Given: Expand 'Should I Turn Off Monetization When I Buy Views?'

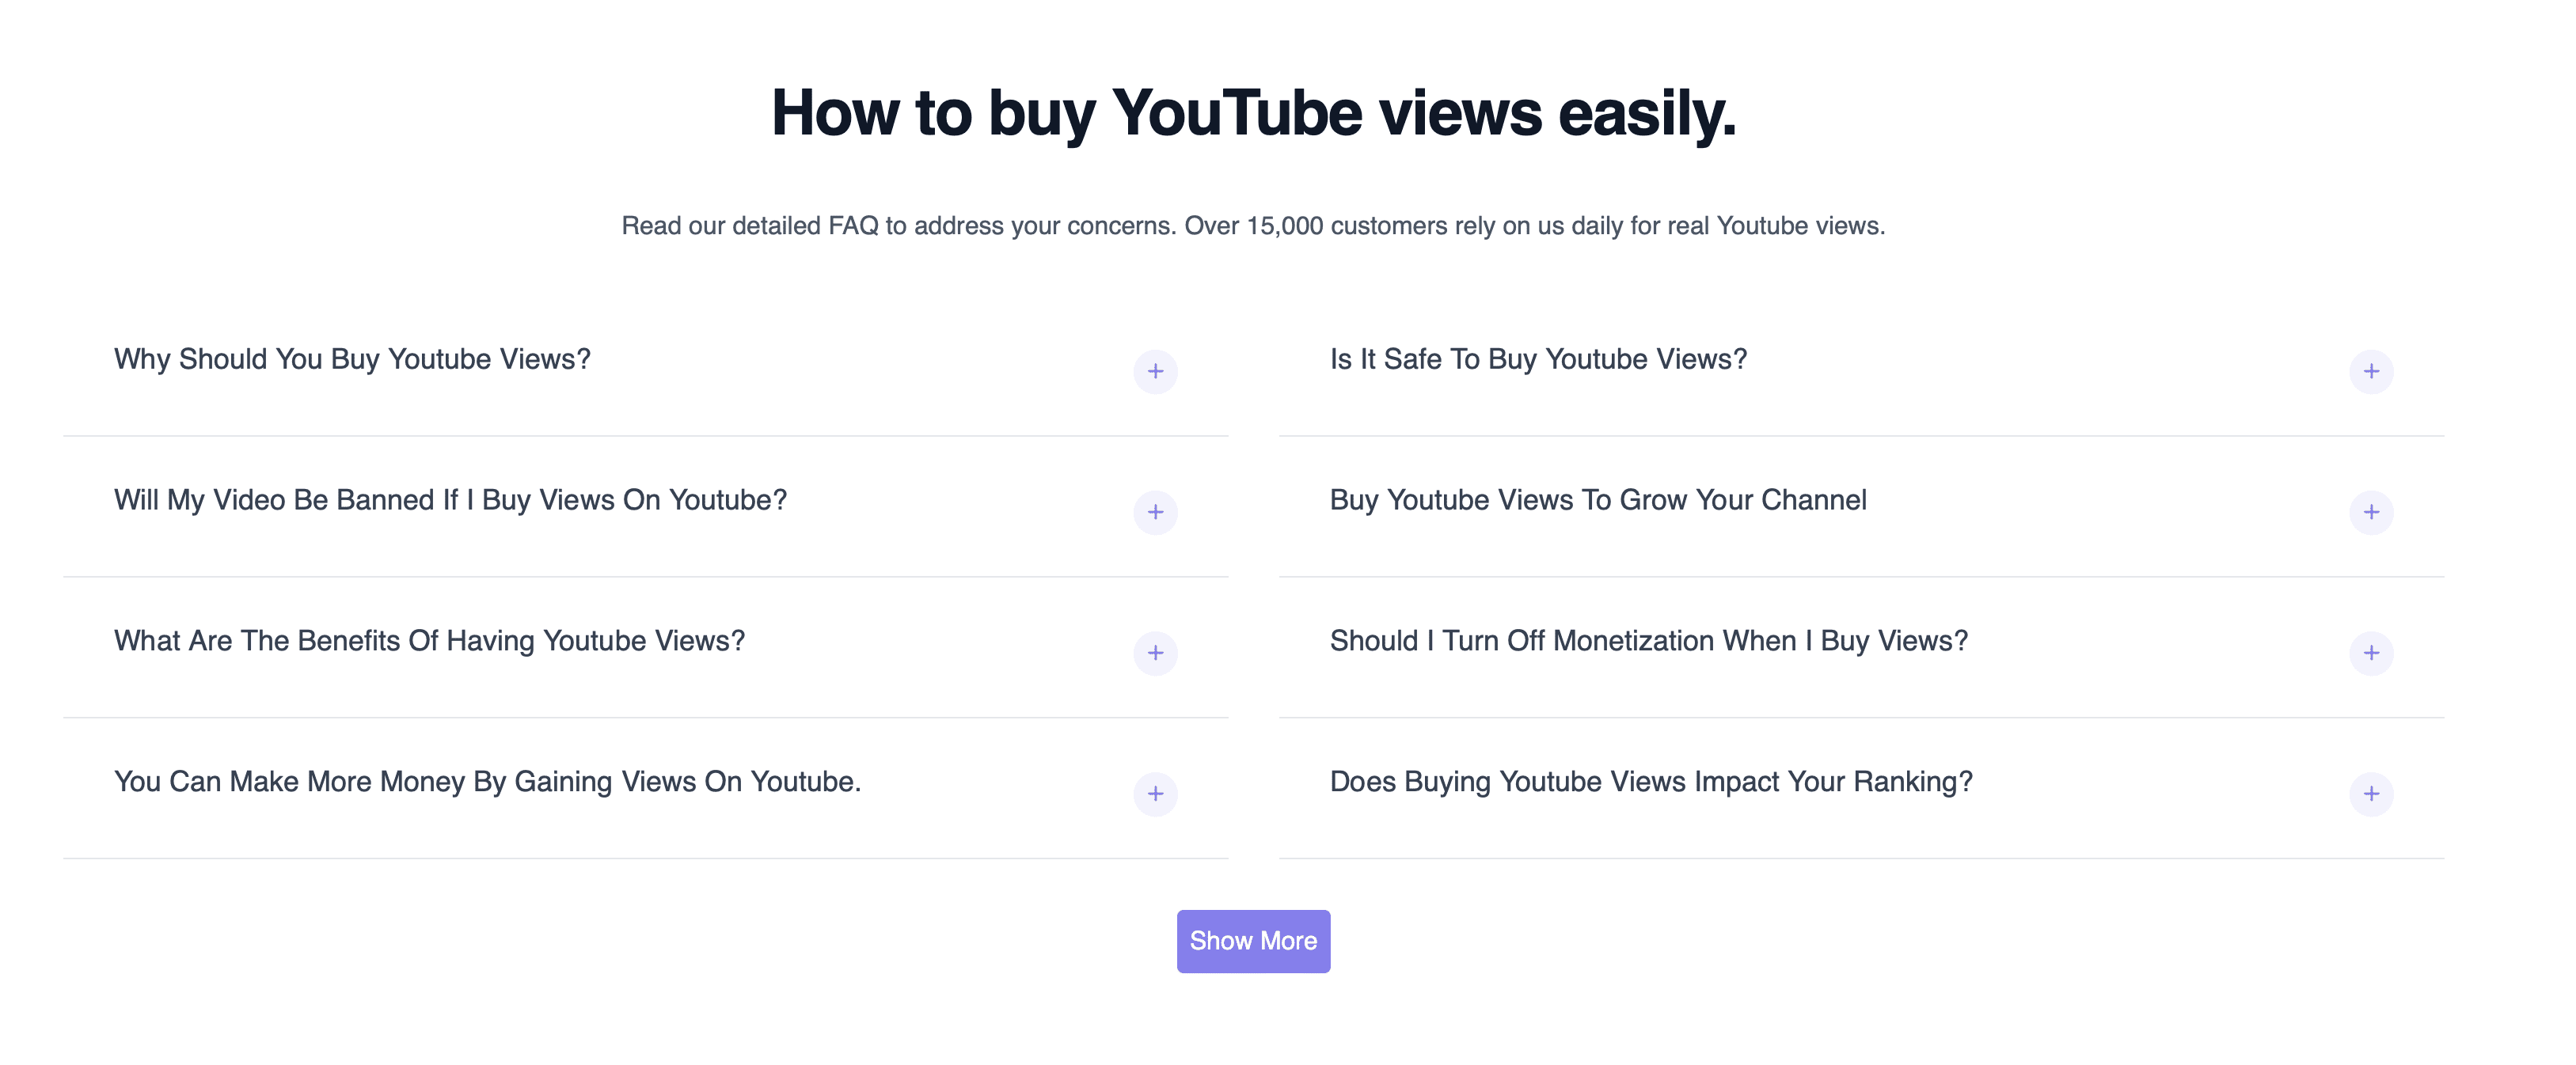Looking at the screenshot, I should click(x=1647, y=640).
